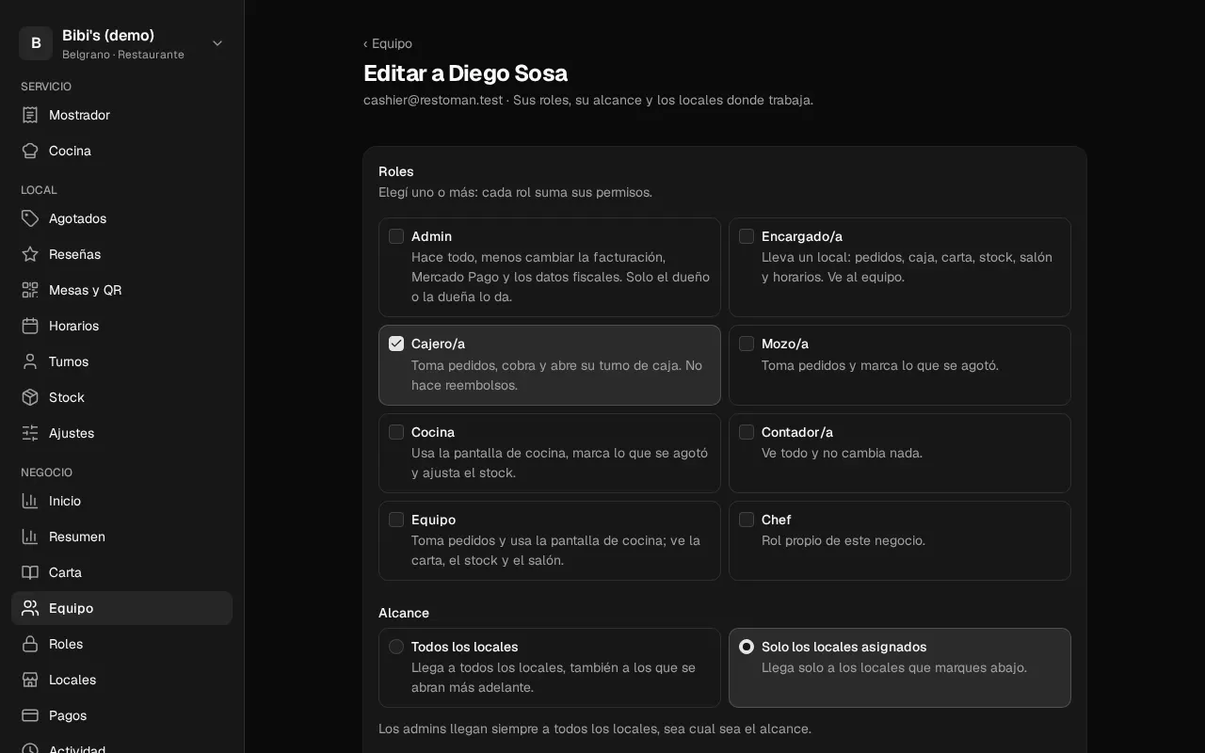Click the Ajustes sliders icon

tap(30, 433)
